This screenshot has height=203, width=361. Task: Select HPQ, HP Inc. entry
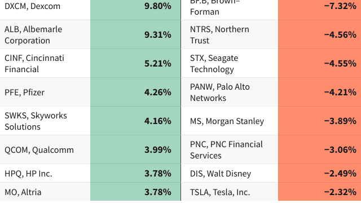click(x=28, y=174)
